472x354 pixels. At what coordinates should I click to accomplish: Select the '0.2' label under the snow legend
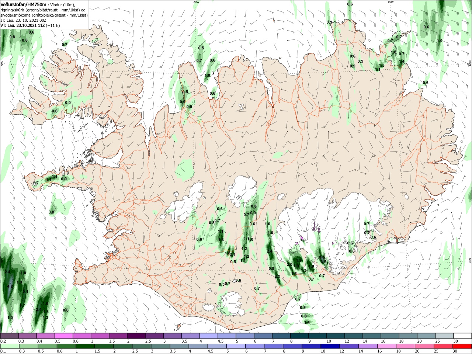(3, 341)
